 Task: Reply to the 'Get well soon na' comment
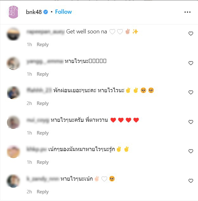(43, 45)
